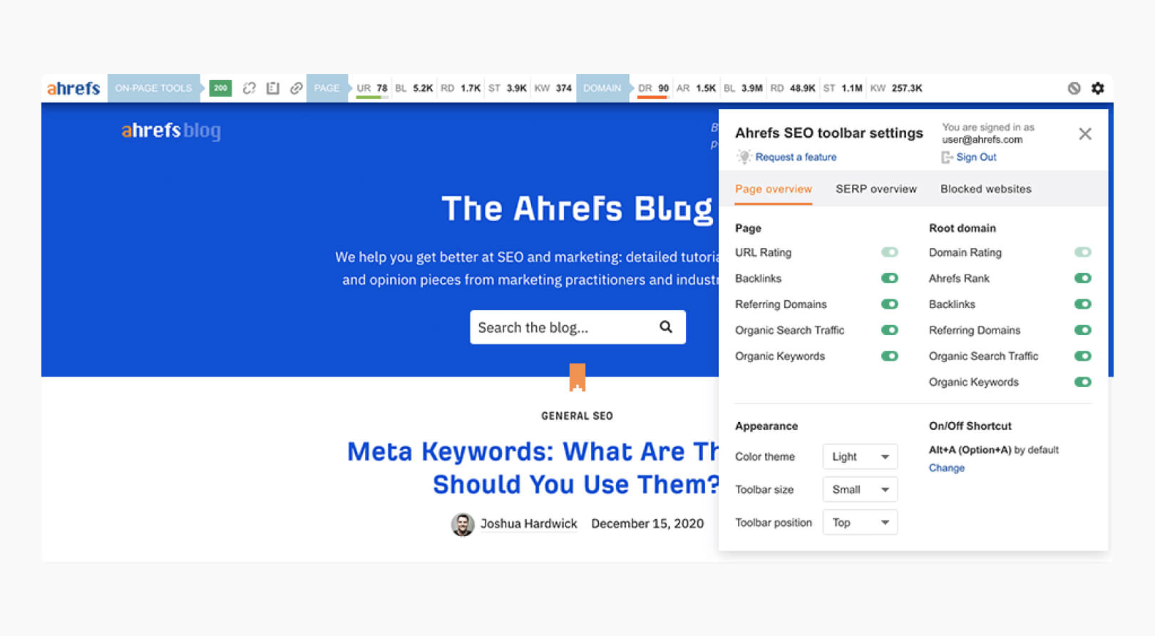This screenshot has width=1155, height=636.
Task: Click the DR 90 metric
Action: point(653,88)
